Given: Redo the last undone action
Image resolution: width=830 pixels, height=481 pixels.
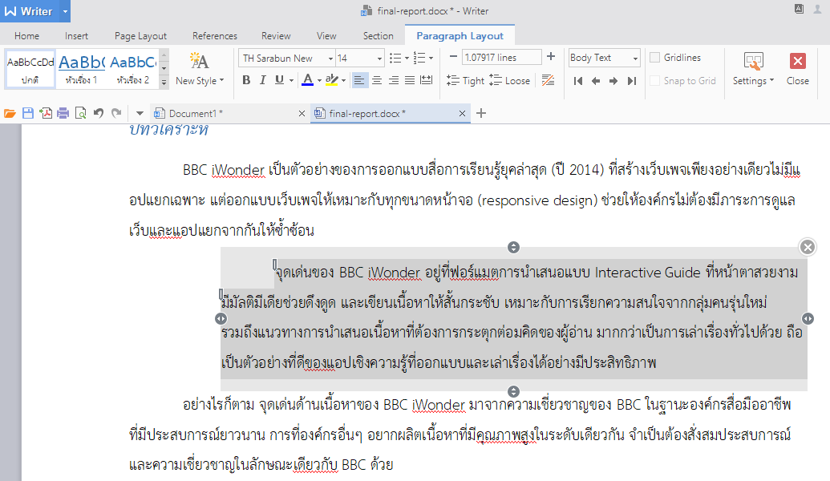Looking at the screenshot, I should coord(116,113).
